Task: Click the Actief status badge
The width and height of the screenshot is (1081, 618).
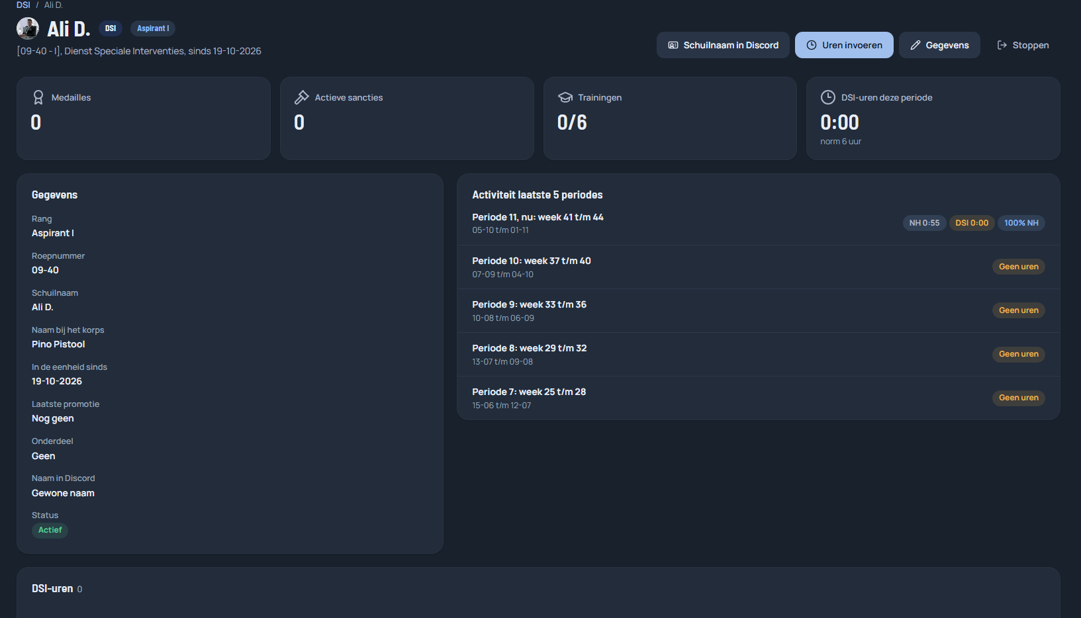Action: coord(50,530)
